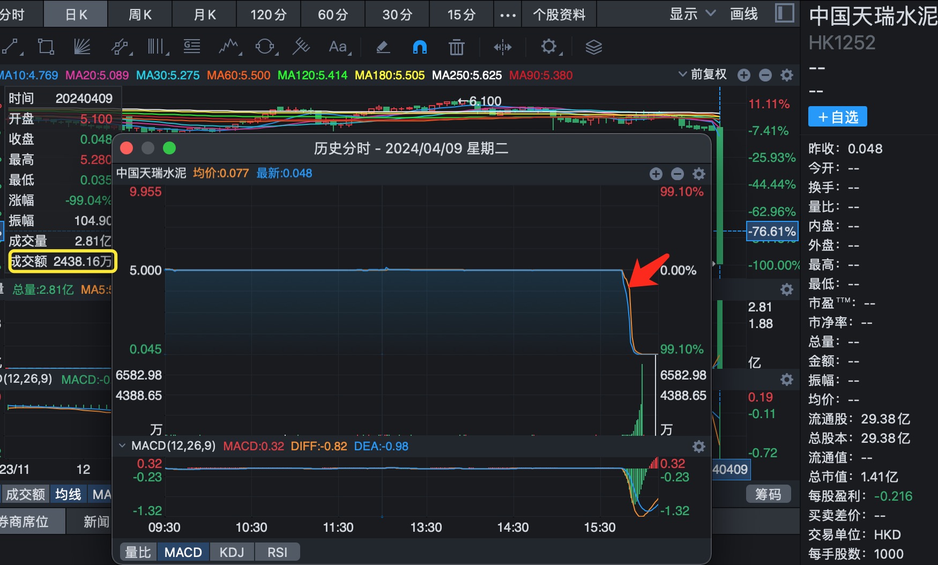Image resolution: width=938 pixels, height=565 pixels.
Task: Select the Aa text annotation tool
Action: (339, 47)
